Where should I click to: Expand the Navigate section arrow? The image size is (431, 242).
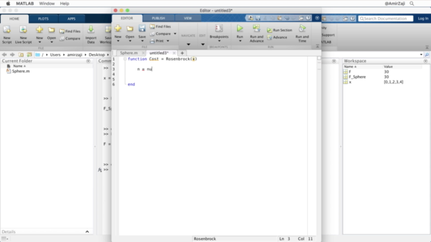189,44
